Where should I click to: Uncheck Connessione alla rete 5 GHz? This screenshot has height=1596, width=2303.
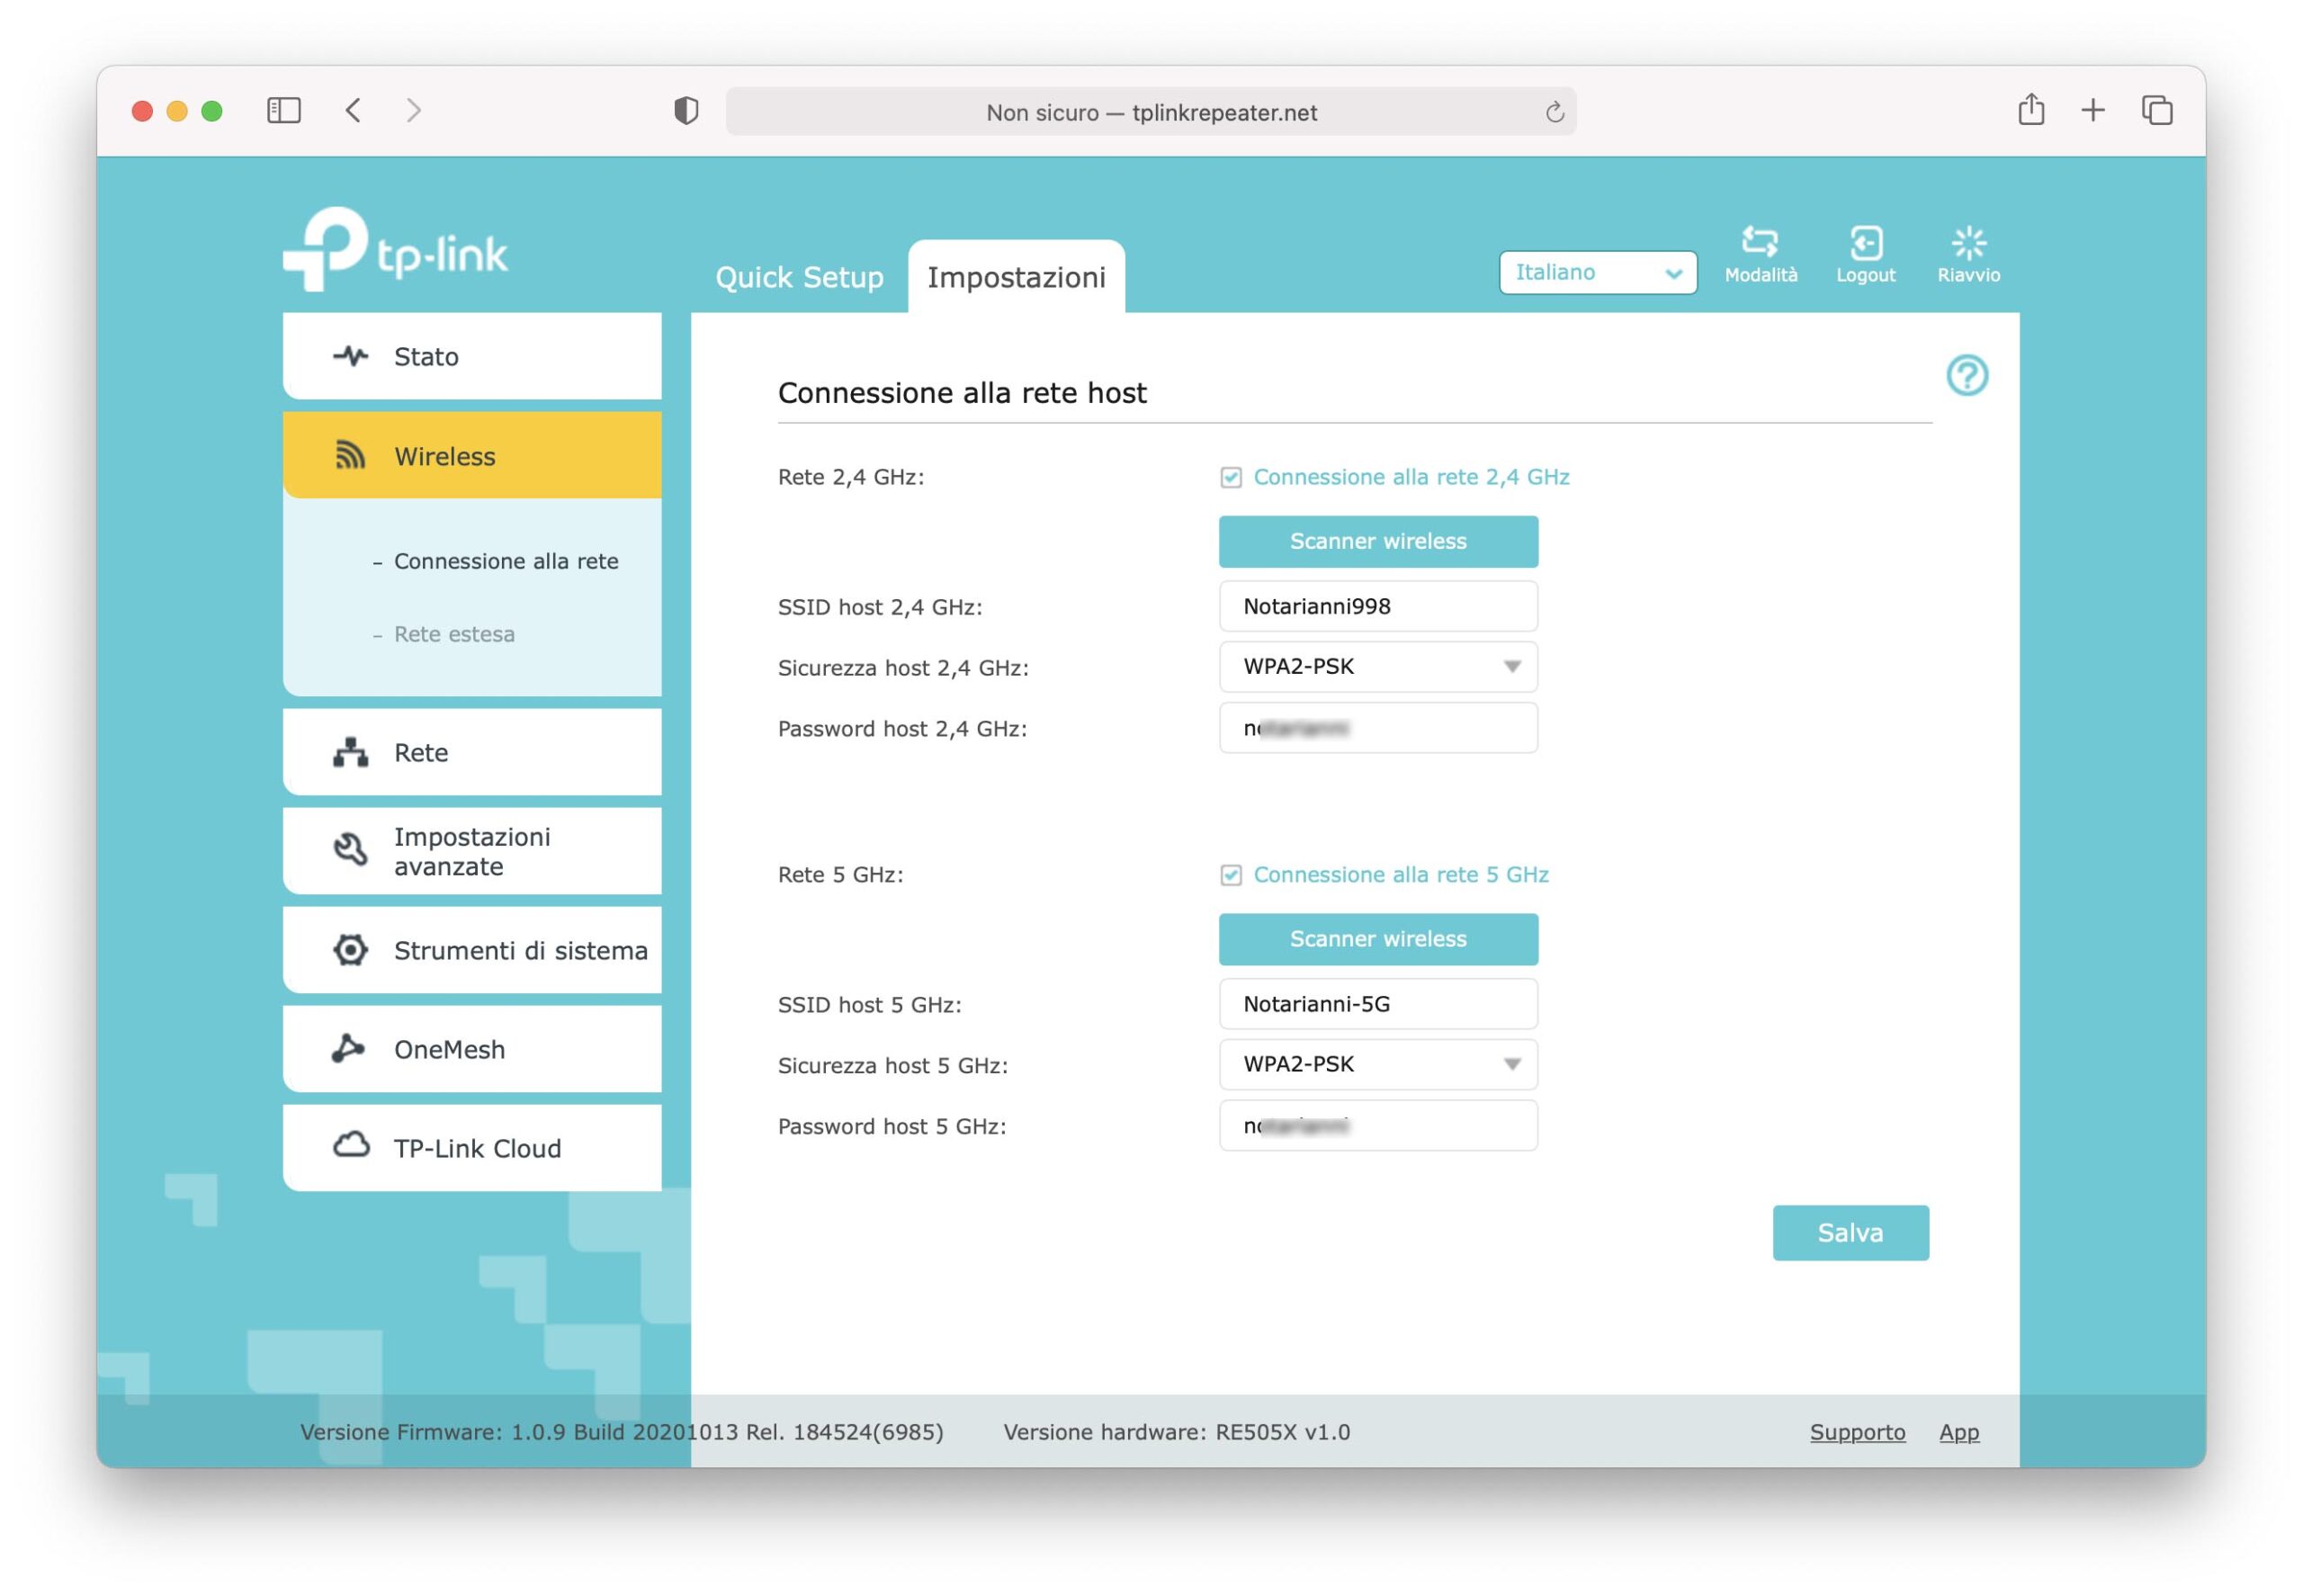coord(1231,876)
